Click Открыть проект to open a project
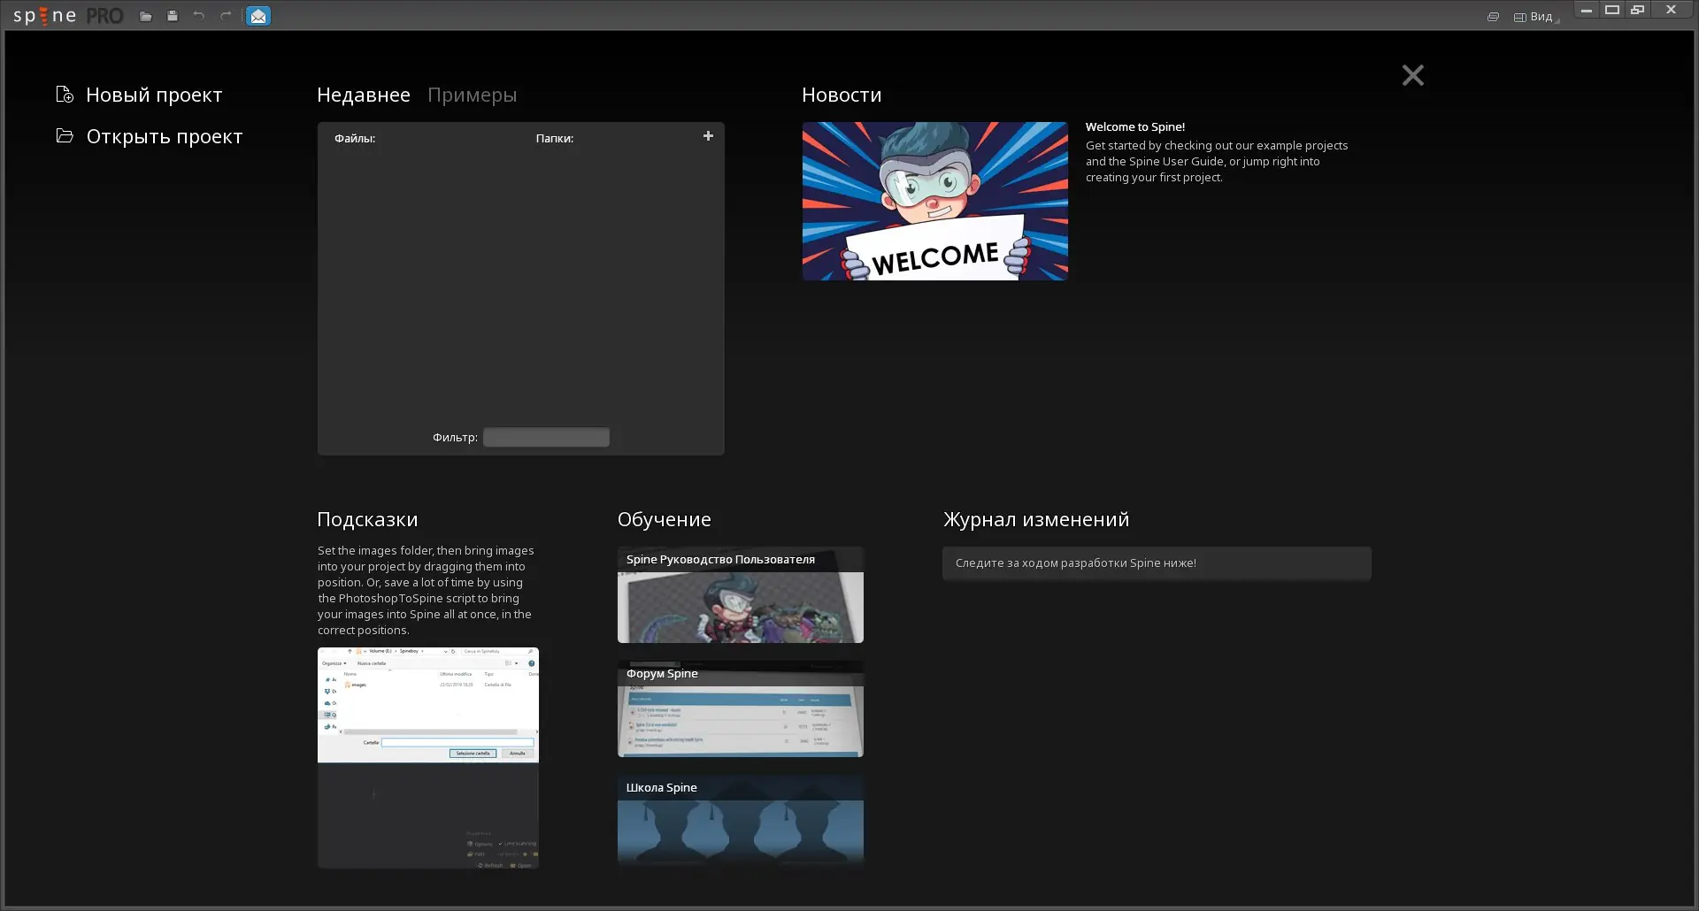Viewport: 1699px width, 911px height. [x=149, y=136]
